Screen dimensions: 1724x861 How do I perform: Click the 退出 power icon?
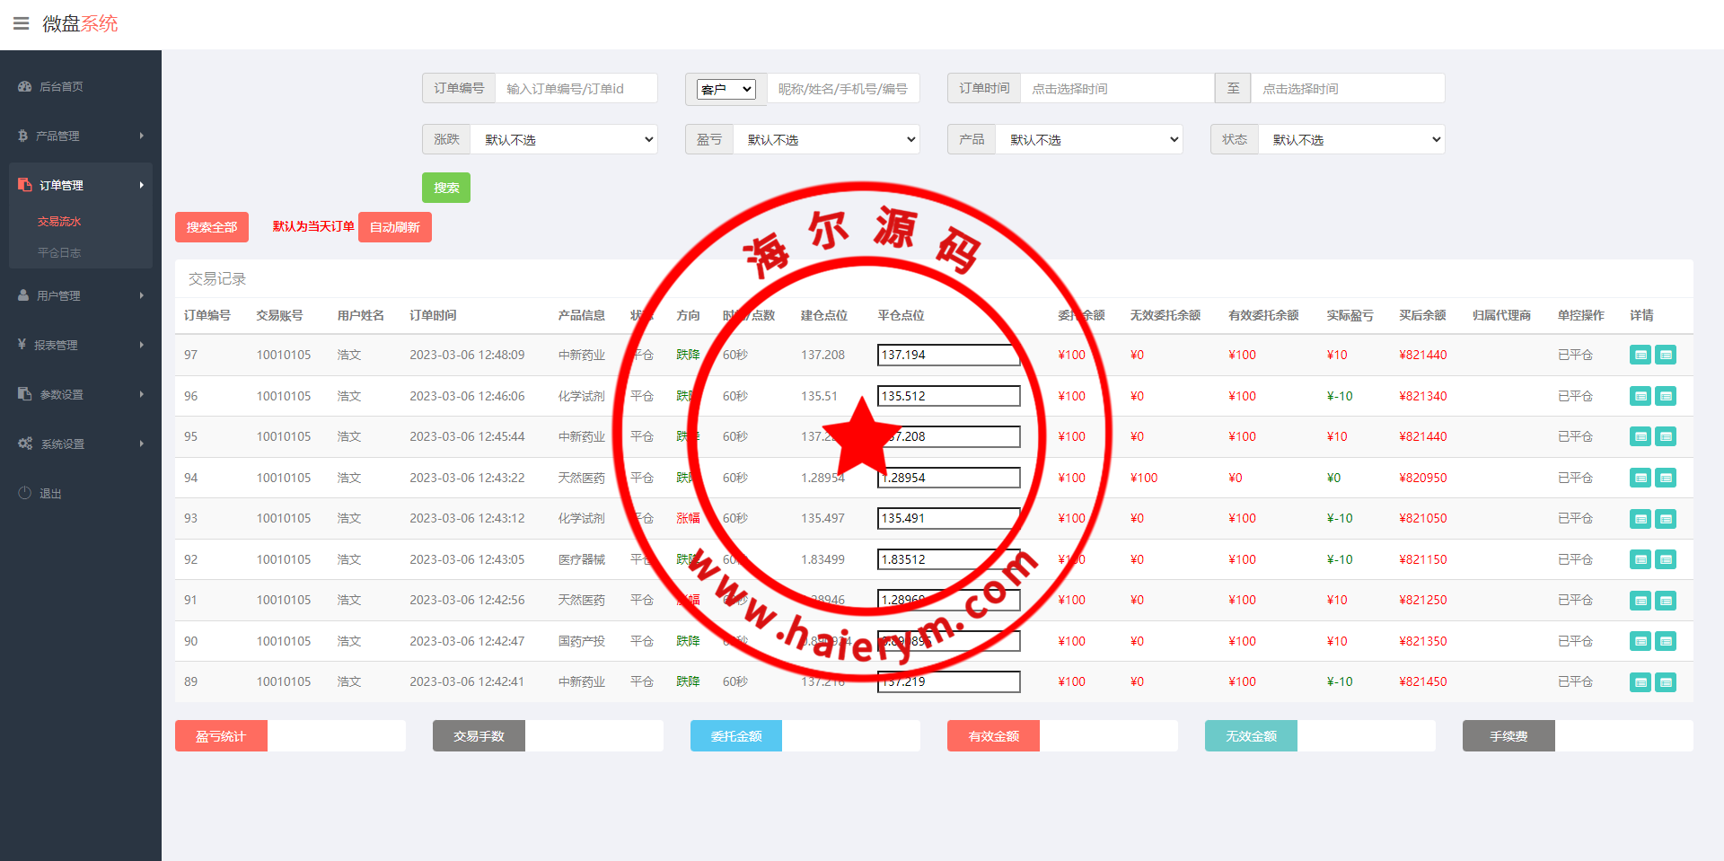[24, 493]
